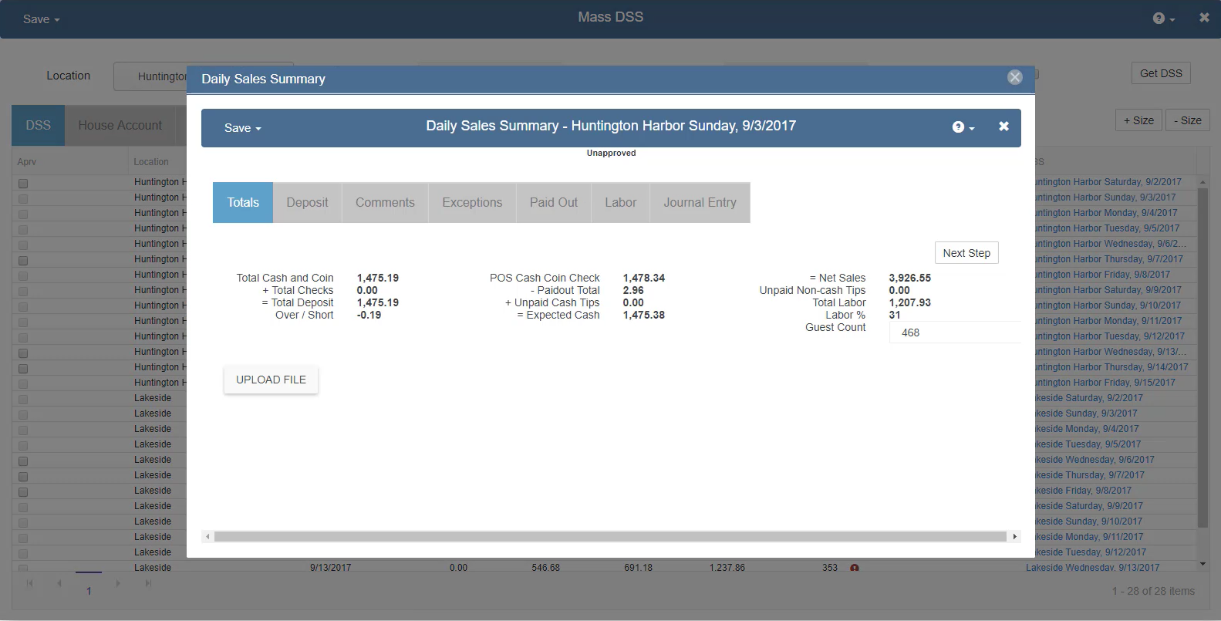Image resolution: width=1221 pixels, height=621 pixels.
Task: Click into the Guest Count field
Action: pyautogui.click(x=953, y=332)
